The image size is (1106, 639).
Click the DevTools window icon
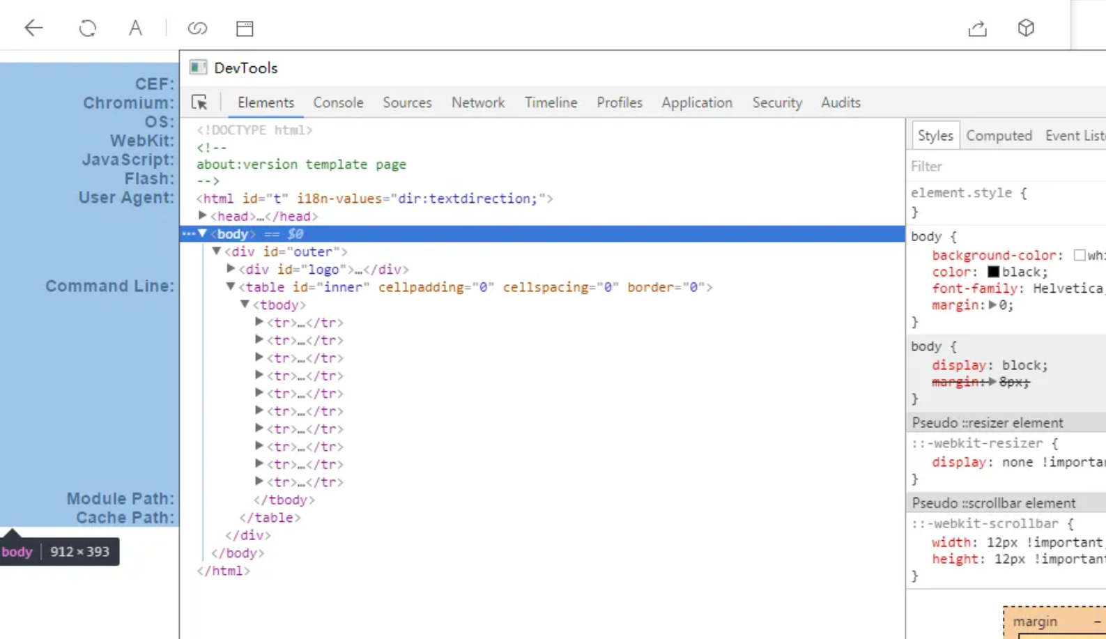tap(199, 68)
